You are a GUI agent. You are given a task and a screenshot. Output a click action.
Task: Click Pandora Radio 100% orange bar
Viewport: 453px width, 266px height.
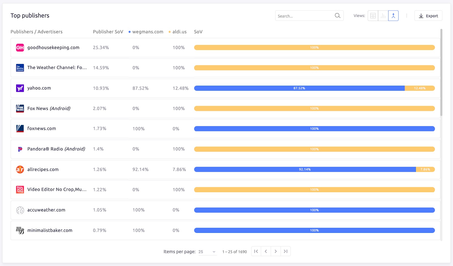tap(314, 149)
